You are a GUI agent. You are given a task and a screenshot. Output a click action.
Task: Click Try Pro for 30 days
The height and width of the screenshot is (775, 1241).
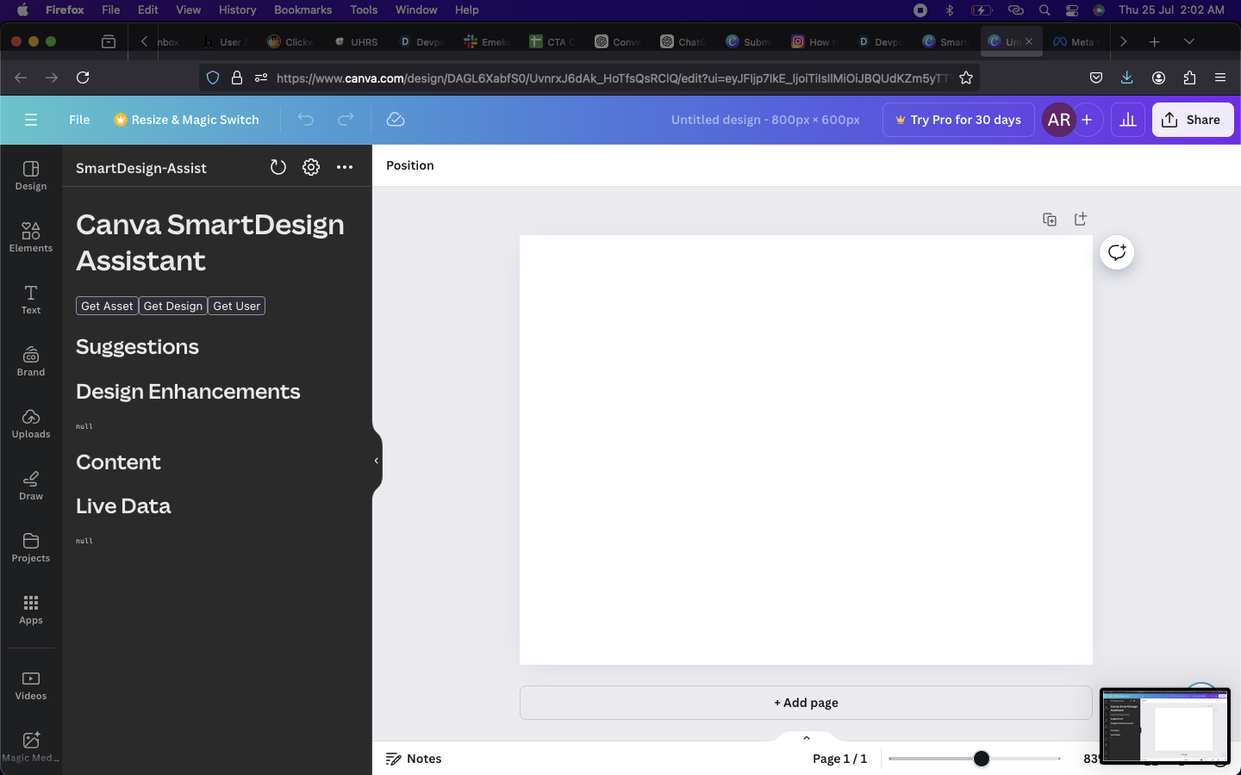click(958, 120)
